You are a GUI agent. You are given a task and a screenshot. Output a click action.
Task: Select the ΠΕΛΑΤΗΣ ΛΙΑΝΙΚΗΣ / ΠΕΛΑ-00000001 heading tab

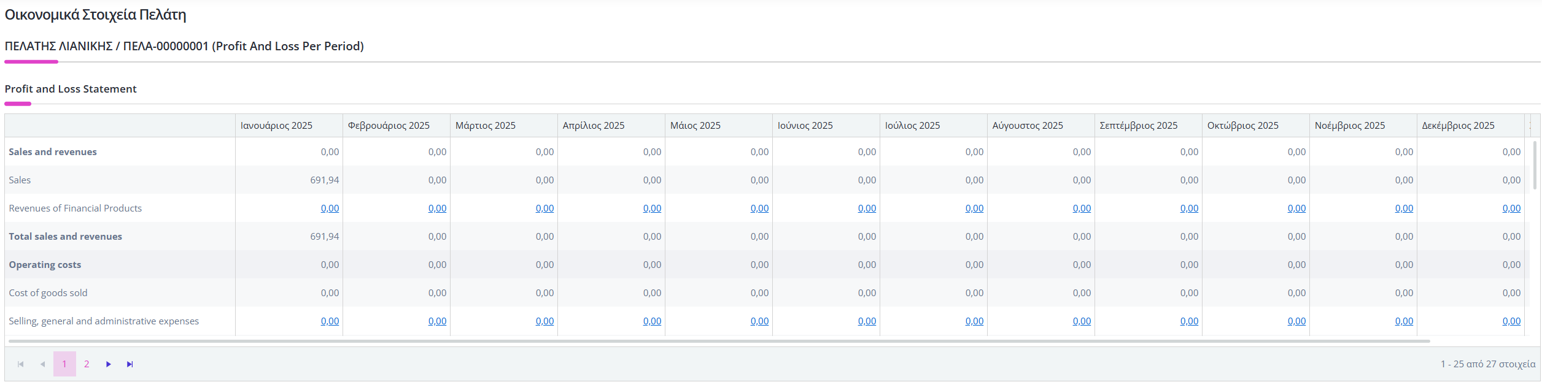(x=184, y=47)
